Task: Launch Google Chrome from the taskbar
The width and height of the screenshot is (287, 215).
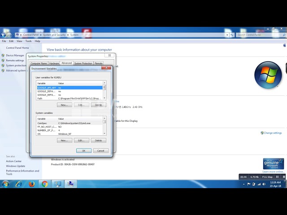Action: (45, 184)
